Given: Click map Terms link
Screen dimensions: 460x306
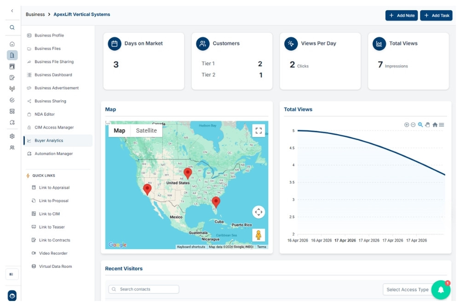Looking at the screenshot, I should pos(262,247).
